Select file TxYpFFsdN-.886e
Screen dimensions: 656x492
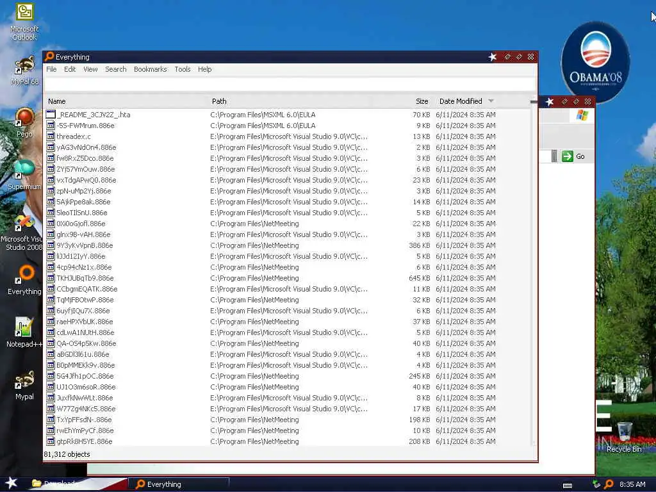point(84,419)
